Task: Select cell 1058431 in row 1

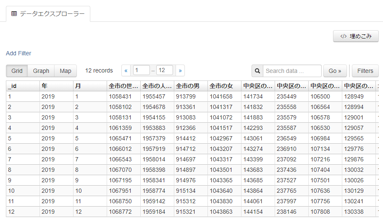Action: pos(123,96)
